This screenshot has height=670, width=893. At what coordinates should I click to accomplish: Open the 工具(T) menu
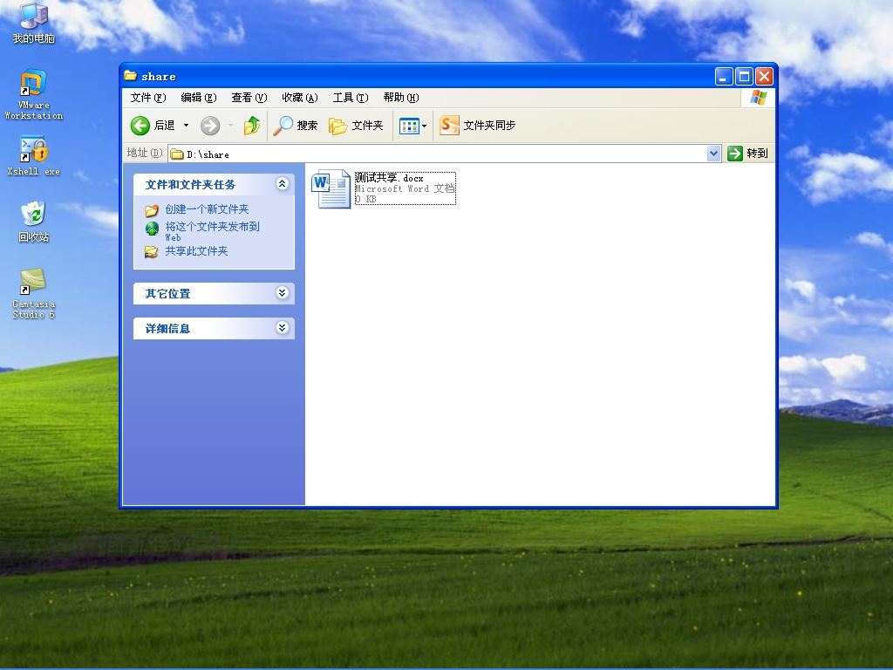point(351,98)
